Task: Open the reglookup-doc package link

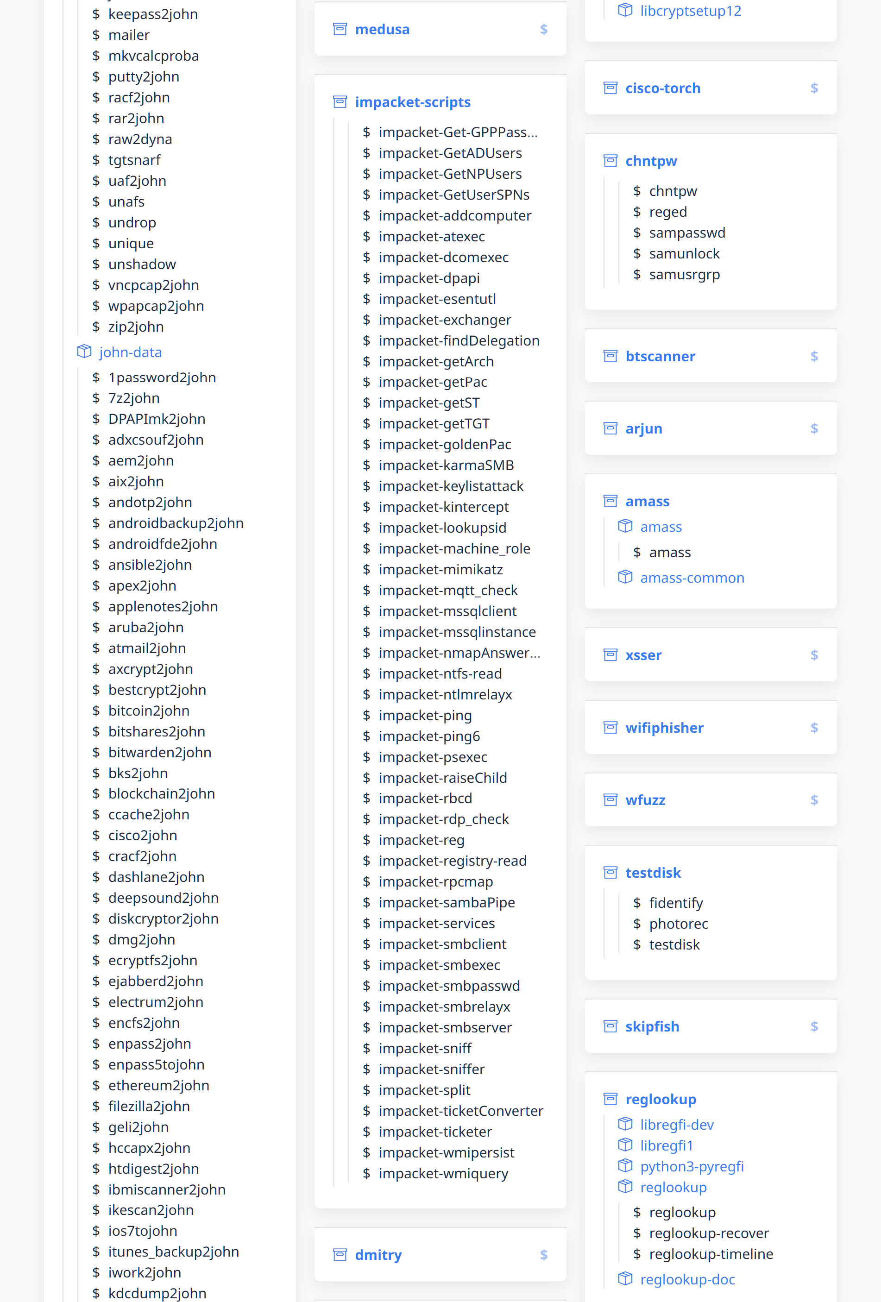Action: pyautogui.click(x=687, y=1280)
